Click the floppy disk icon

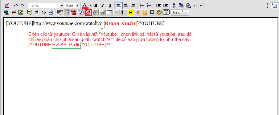pos(102,12)
